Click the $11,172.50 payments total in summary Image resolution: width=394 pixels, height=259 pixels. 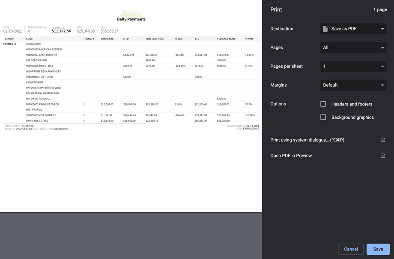pyautogui.click(x=61, y=31)
